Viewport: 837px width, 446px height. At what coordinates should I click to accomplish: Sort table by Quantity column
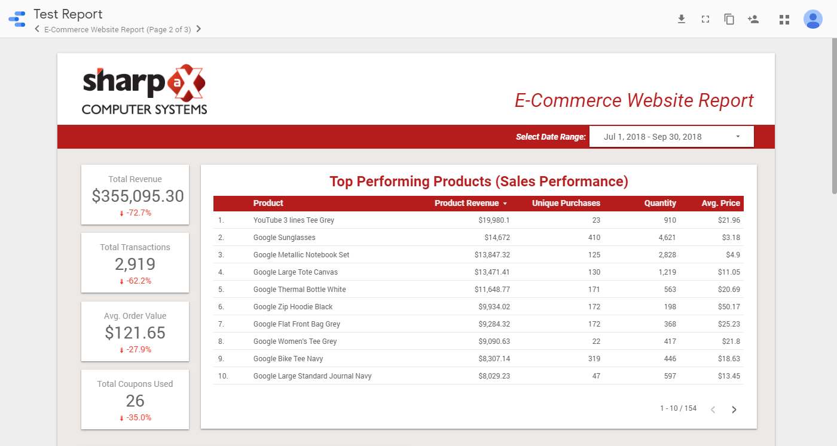coord(660,203)
